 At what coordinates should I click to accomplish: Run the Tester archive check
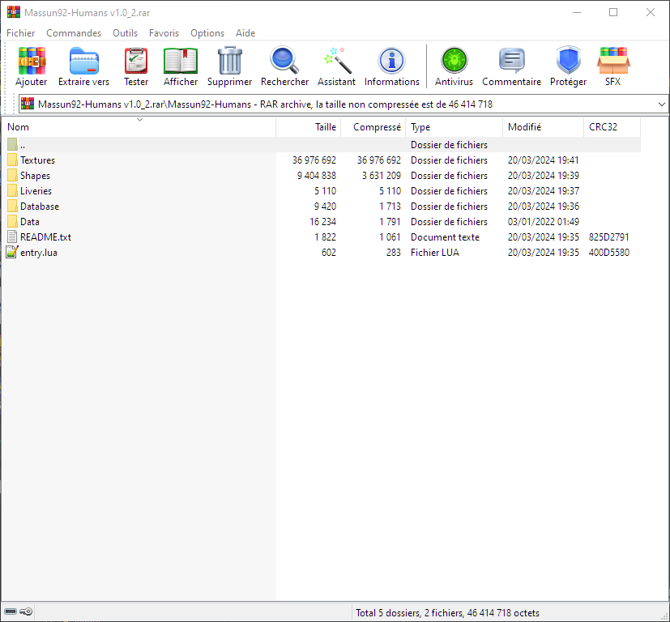[x=136, y=61]
